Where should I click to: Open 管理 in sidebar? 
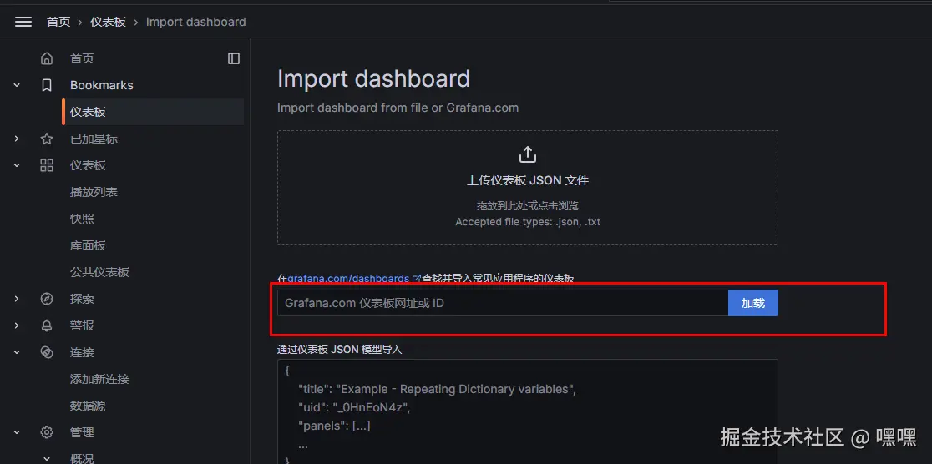click(x=82, y=432)
